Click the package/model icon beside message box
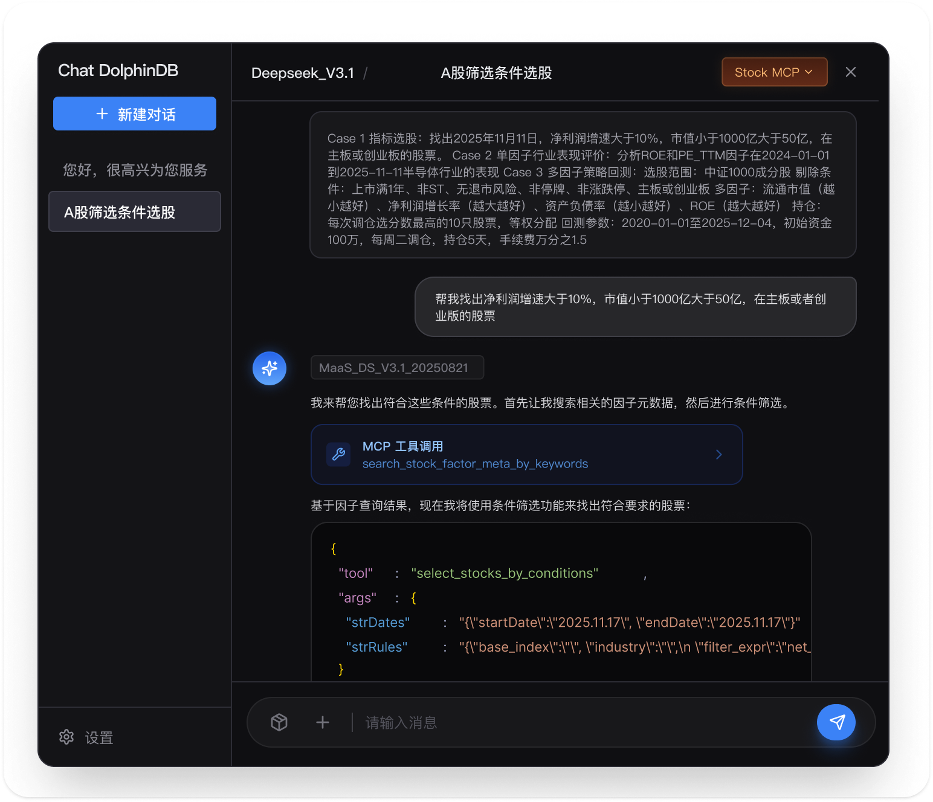This screenshot has height=802, width=933. click(x=280, y=722)
